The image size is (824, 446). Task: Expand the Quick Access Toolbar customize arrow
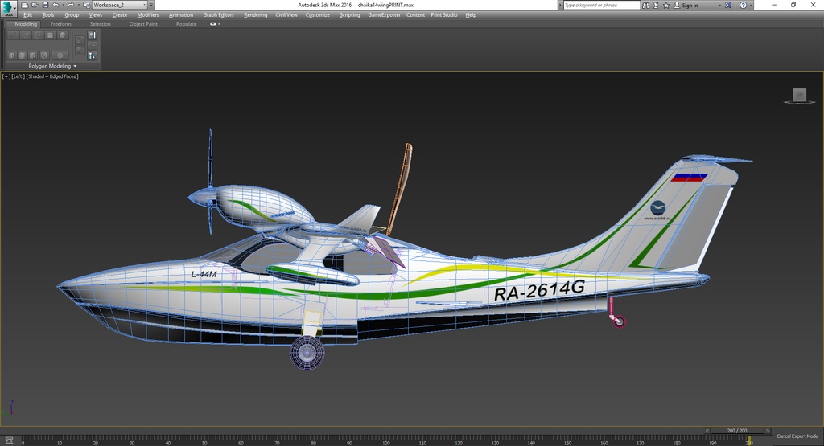[151, 5]
